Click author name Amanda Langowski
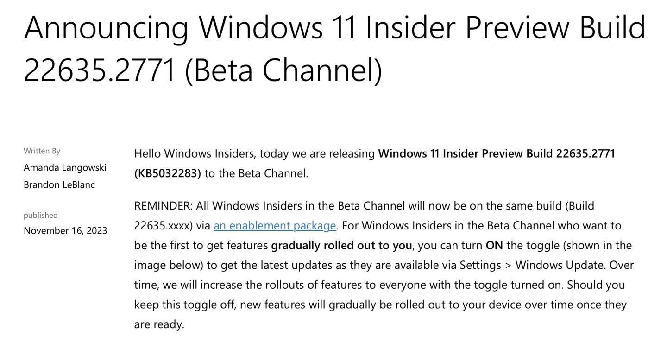The image size is (667, 343). point(65,167)
